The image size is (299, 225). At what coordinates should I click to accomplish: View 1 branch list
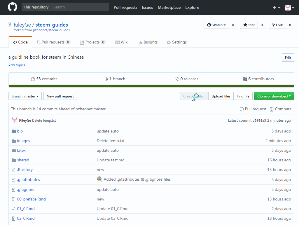point(115,79)
